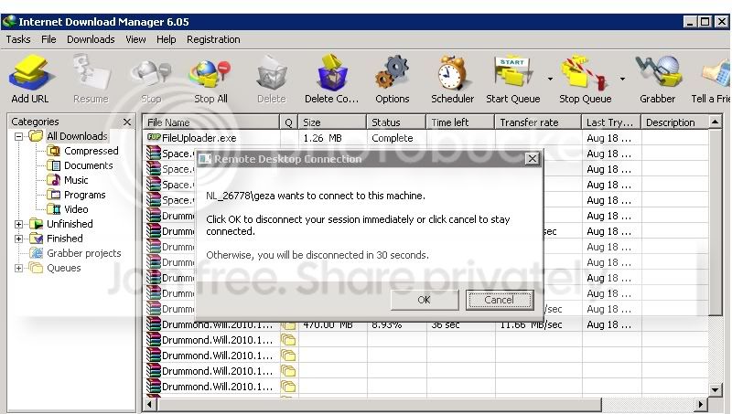Open the Downloads menu

pyautogui.click(x=91, y=39)
